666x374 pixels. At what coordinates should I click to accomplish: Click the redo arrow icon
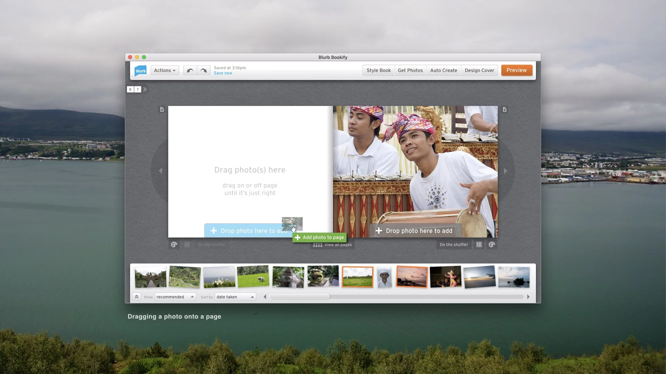(x=204, y=70)
